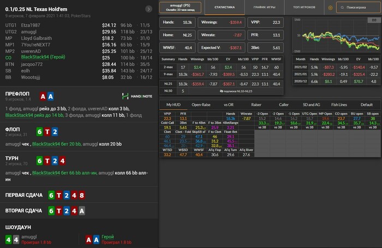Open the vs OR tab

point(229,105)
